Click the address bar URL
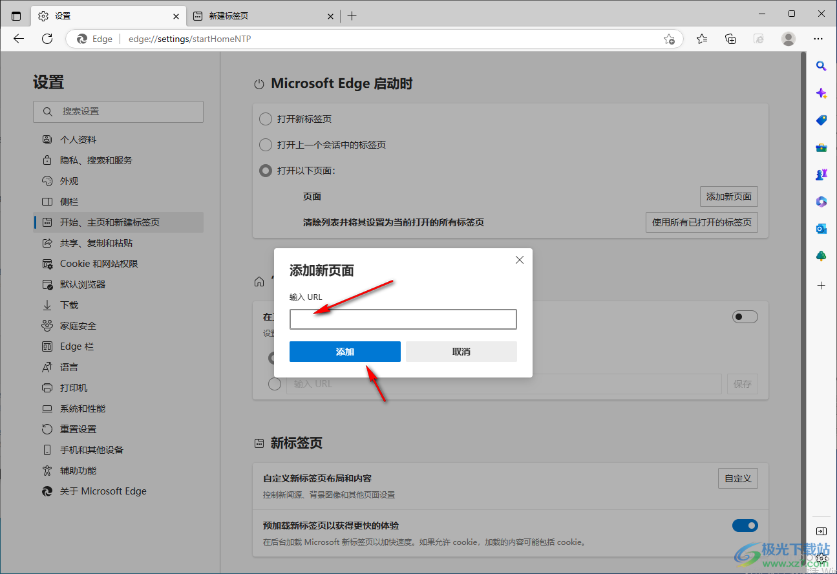 tap(190, 39)
